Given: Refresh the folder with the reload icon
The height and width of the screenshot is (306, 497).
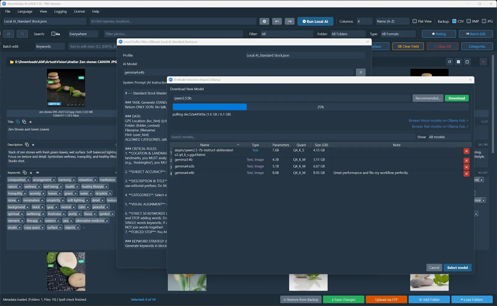Looking at the screenshot, I should tap(449, 62).
